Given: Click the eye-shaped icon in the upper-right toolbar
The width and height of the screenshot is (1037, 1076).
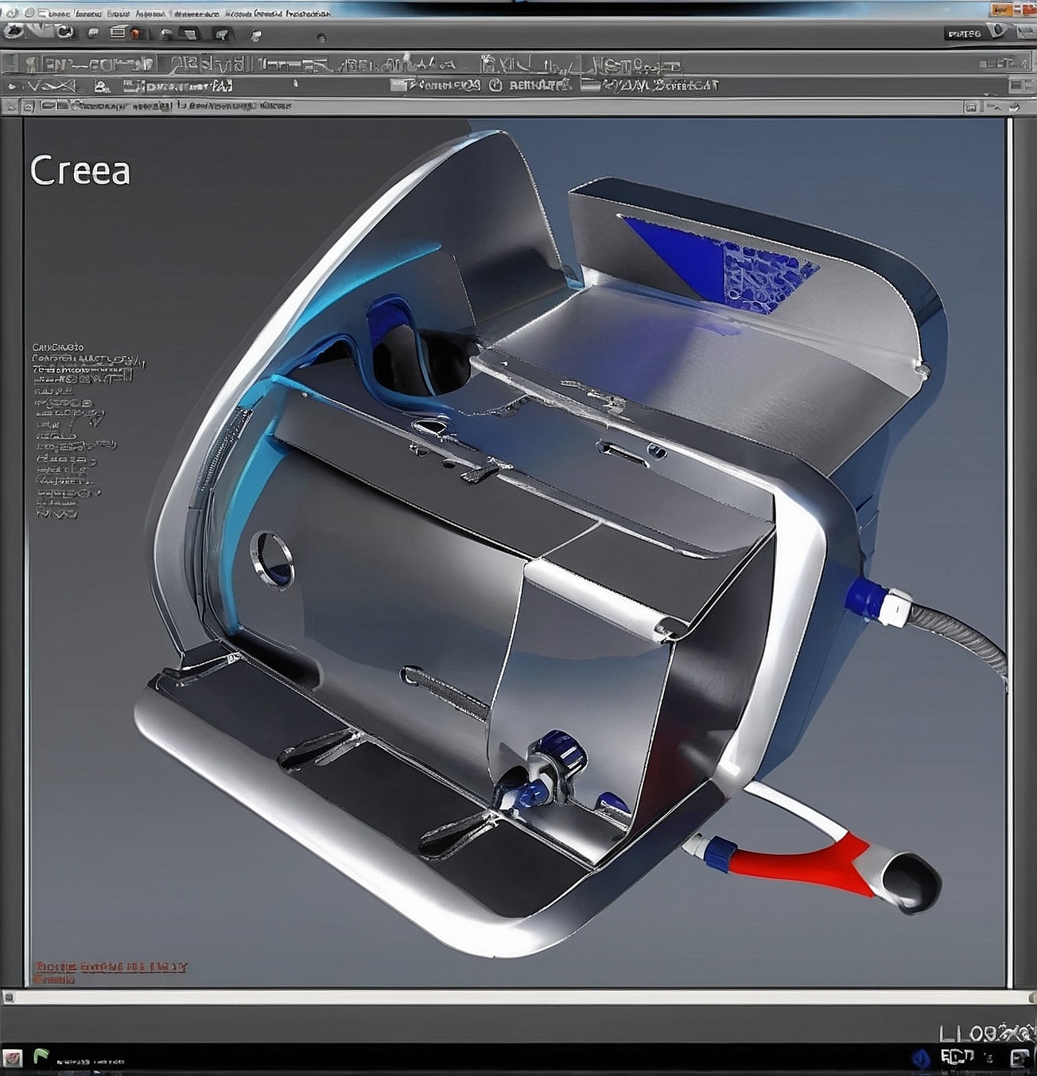Looking at the screenshot, I should [x=996, y=31].
